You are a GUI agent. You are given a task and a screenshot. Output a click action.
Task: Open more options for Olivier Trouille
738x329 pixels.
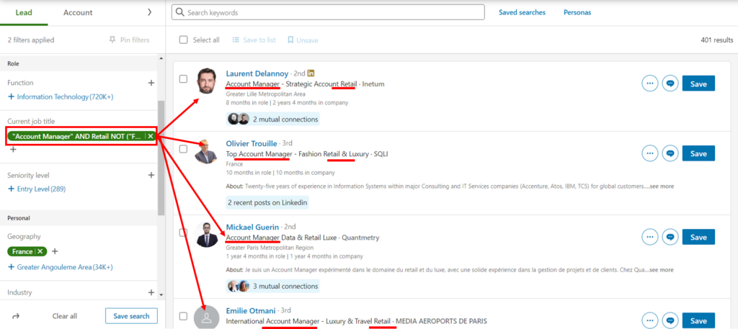tap(650, 153)
